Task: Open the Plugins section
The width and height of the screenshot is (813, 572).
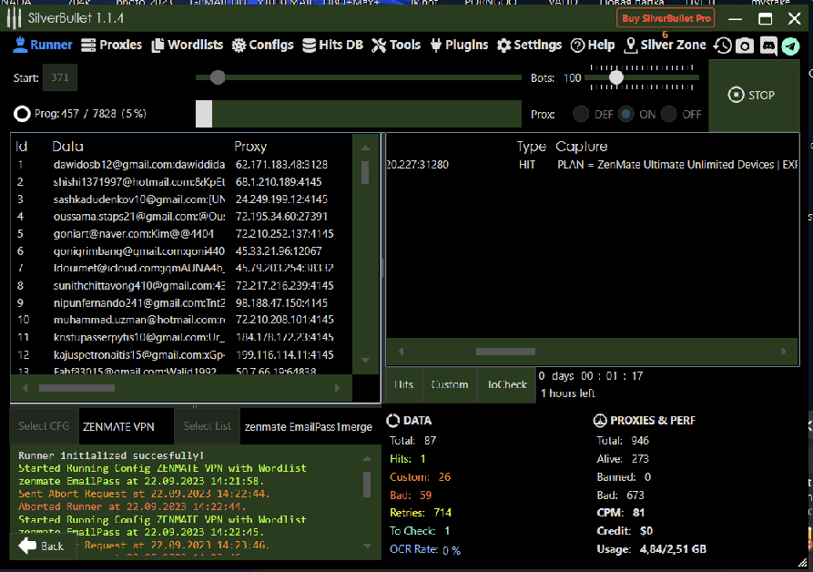Action: 459,45
